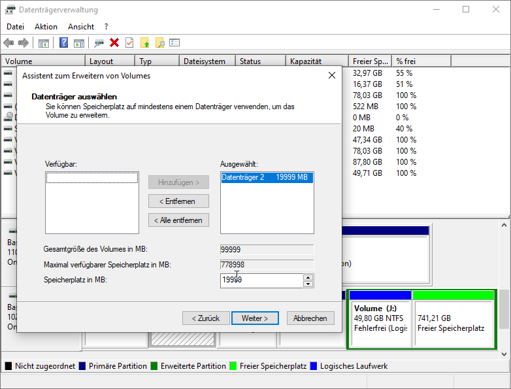This screenshot has width=511, height=389.
Task: Open the Aktion menu
Action: (46, 27)
